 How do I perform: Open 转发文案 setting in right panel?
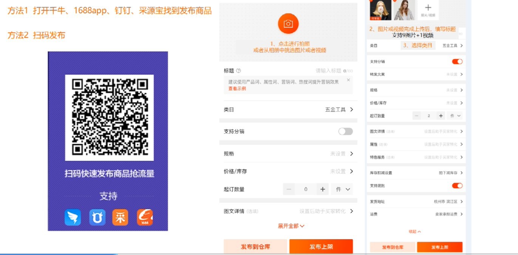pos(416,75)
